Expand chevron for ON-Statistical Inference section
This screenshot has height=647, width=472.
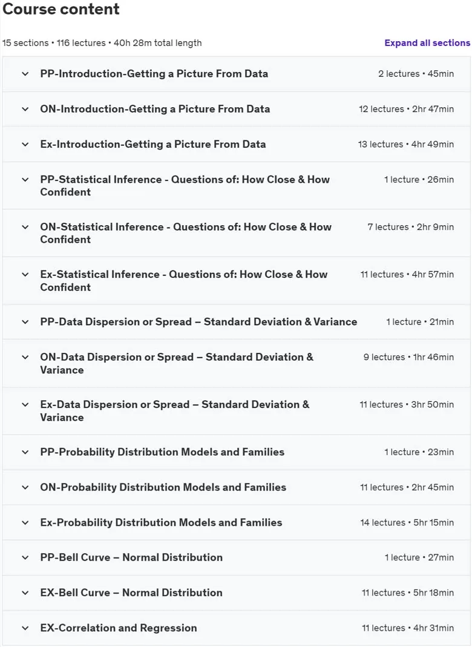pyautogui.click(x=25, y=227)
